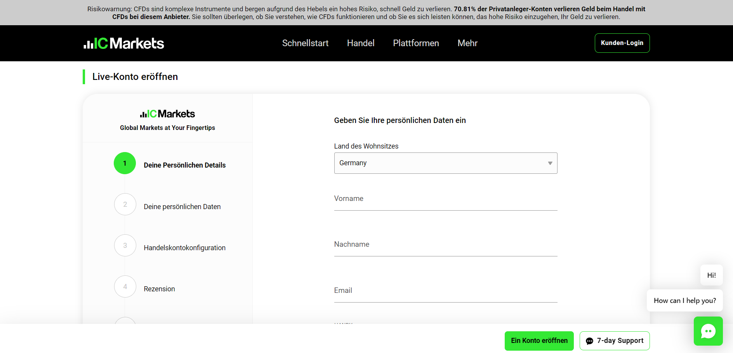Select step 1 circle indicator

[125, 163]
